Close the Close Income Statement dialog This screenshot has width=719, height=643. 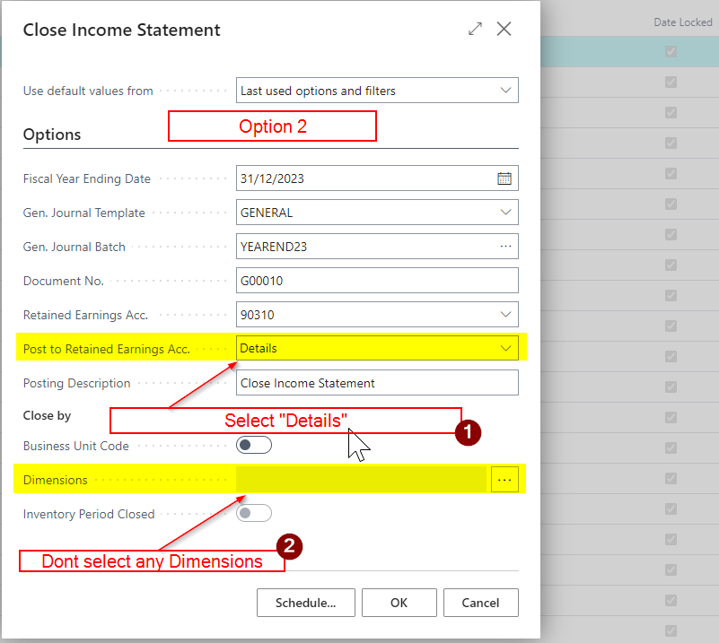point(504,30)
